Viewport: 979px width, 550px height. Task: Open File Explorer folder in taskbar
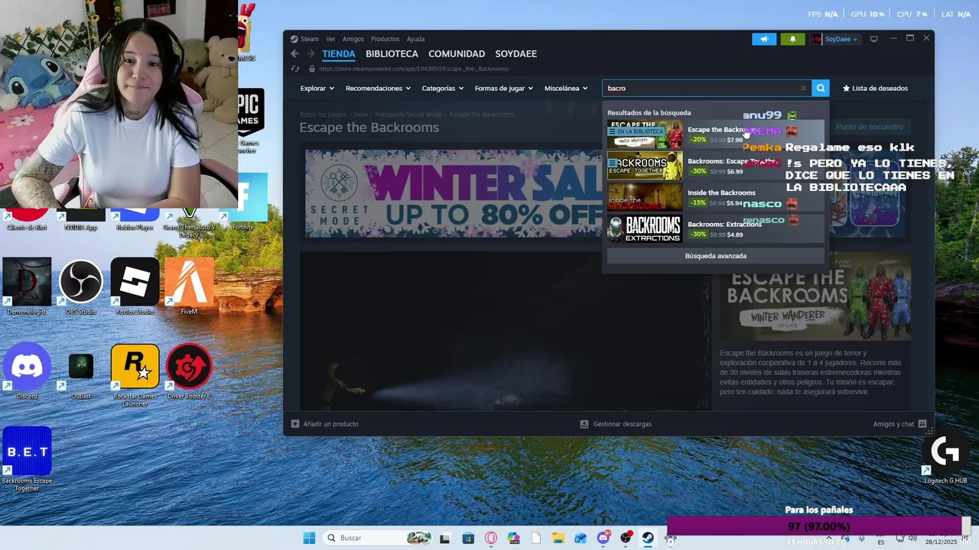click(558, 538)
